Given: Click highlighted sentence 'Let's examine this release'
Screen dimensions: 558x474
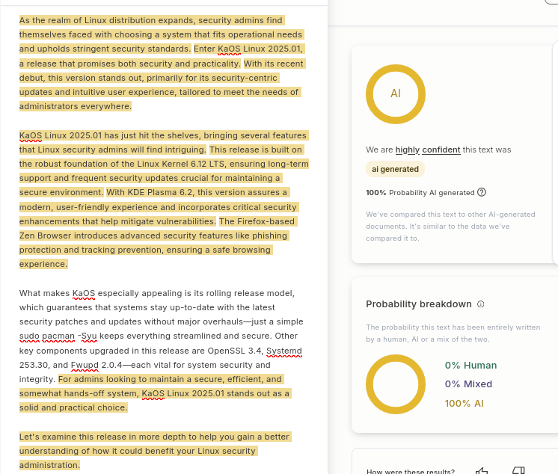Looking at the screenshot, I should tap(154, 437).
